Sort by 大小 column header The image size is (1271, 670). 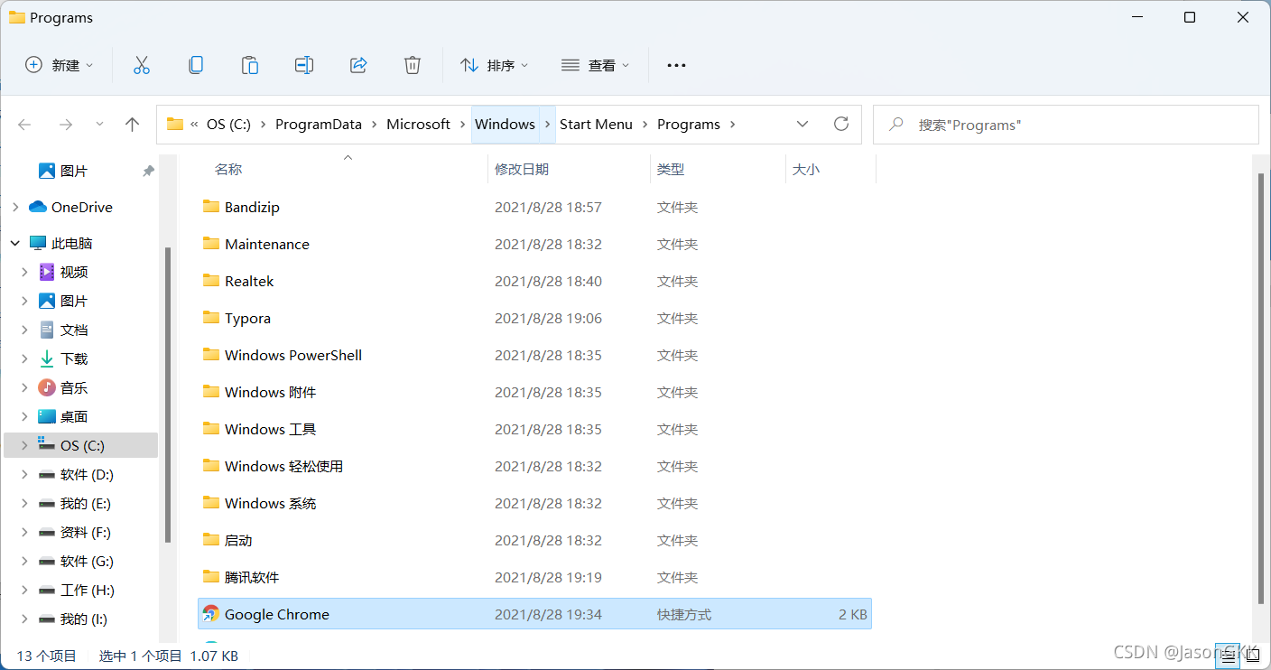pos(806,169)
